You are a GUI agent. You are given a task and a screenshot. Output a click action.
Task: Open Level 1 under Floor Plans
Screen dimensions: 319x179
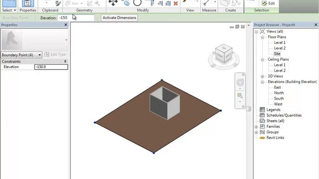tap(280, 43)
